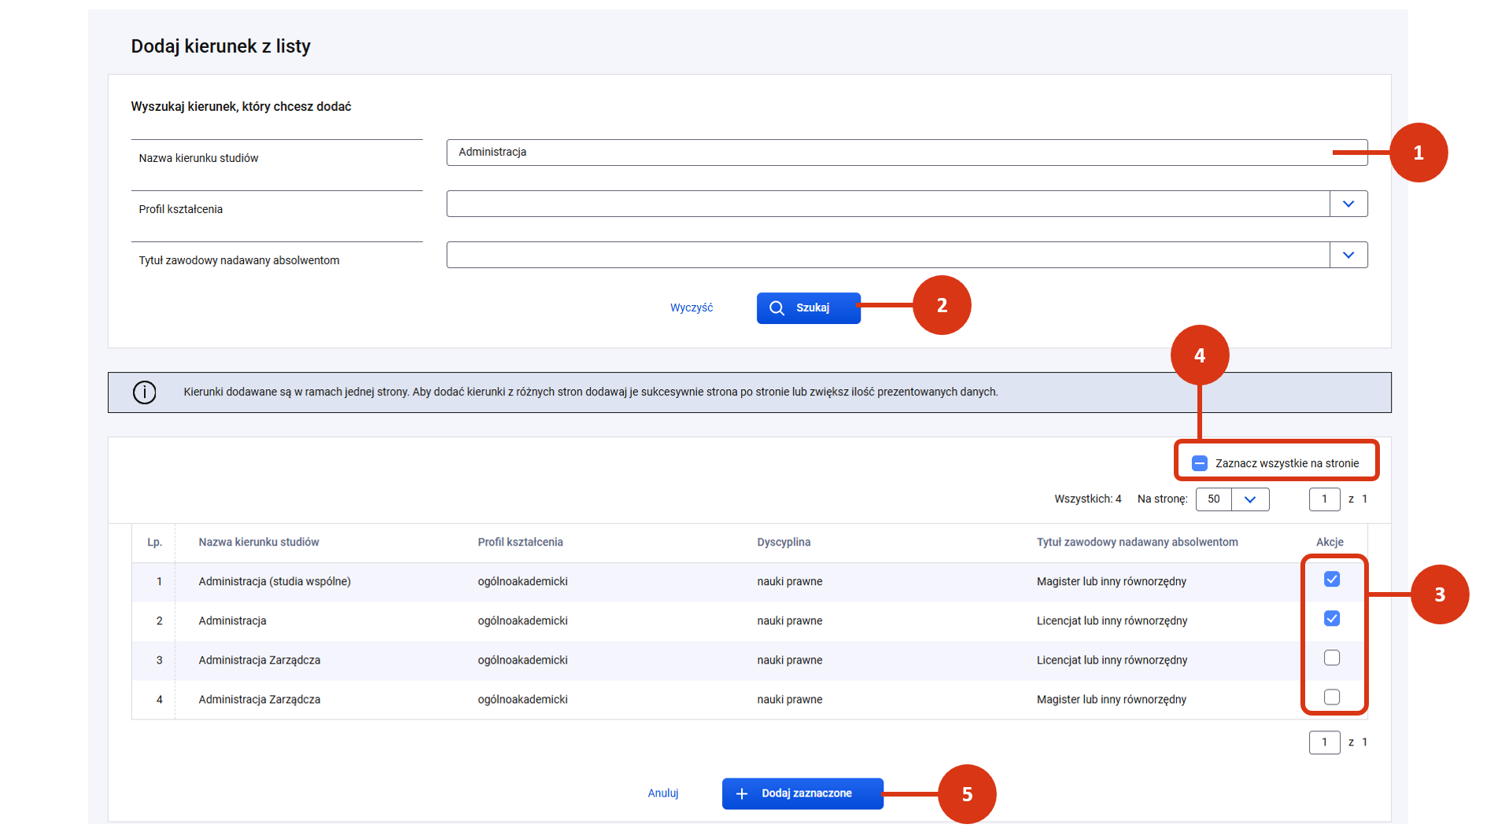Expand the Tytuł zawodowy nadawany absolwentom dropdown
This screenshot has height=839, width=1505.
pos(1348,256)
